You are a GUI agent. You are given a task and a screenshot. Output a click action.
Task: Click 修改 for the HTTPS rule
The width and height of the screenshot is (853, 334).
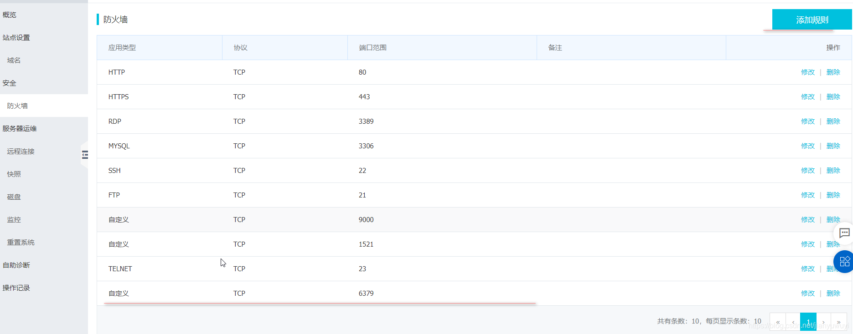(x=808, y=96)
